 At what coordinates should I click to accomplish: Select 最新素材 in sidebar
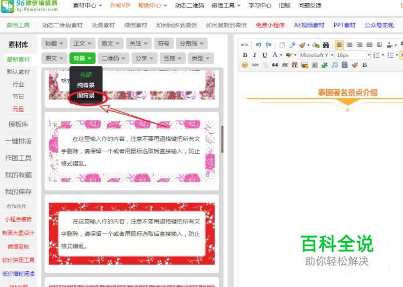pyautogui.click(x=18, y=59)
